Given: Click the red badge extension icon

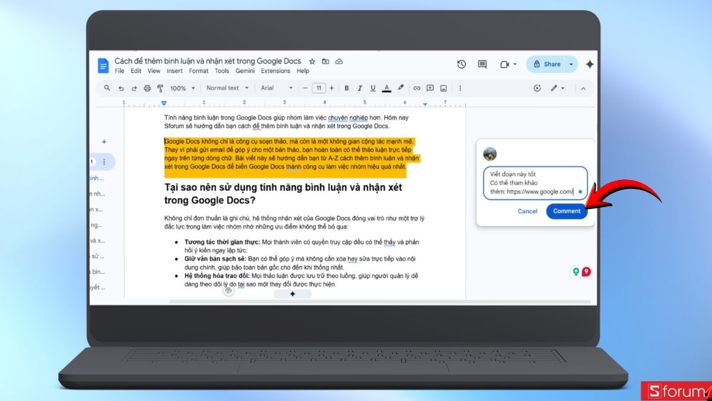Looking at the screenshot, I should pyautogui.click(x=586, y=271).
